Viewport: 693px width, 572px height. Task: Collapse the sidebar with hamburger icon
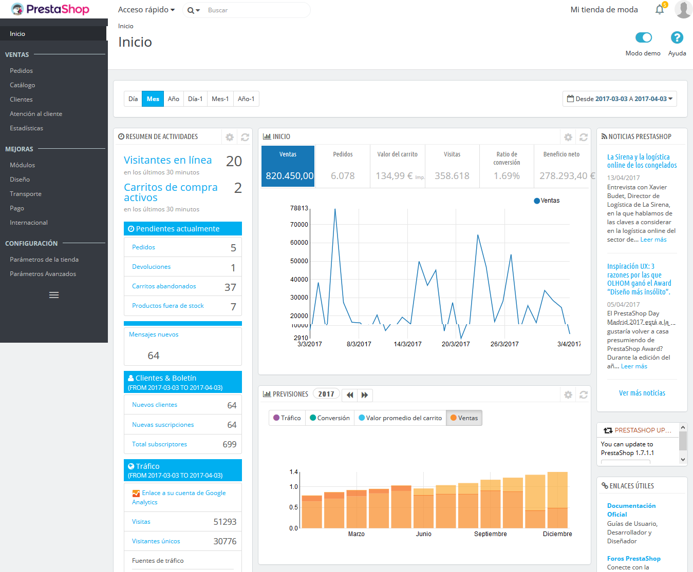coord(54,295)
